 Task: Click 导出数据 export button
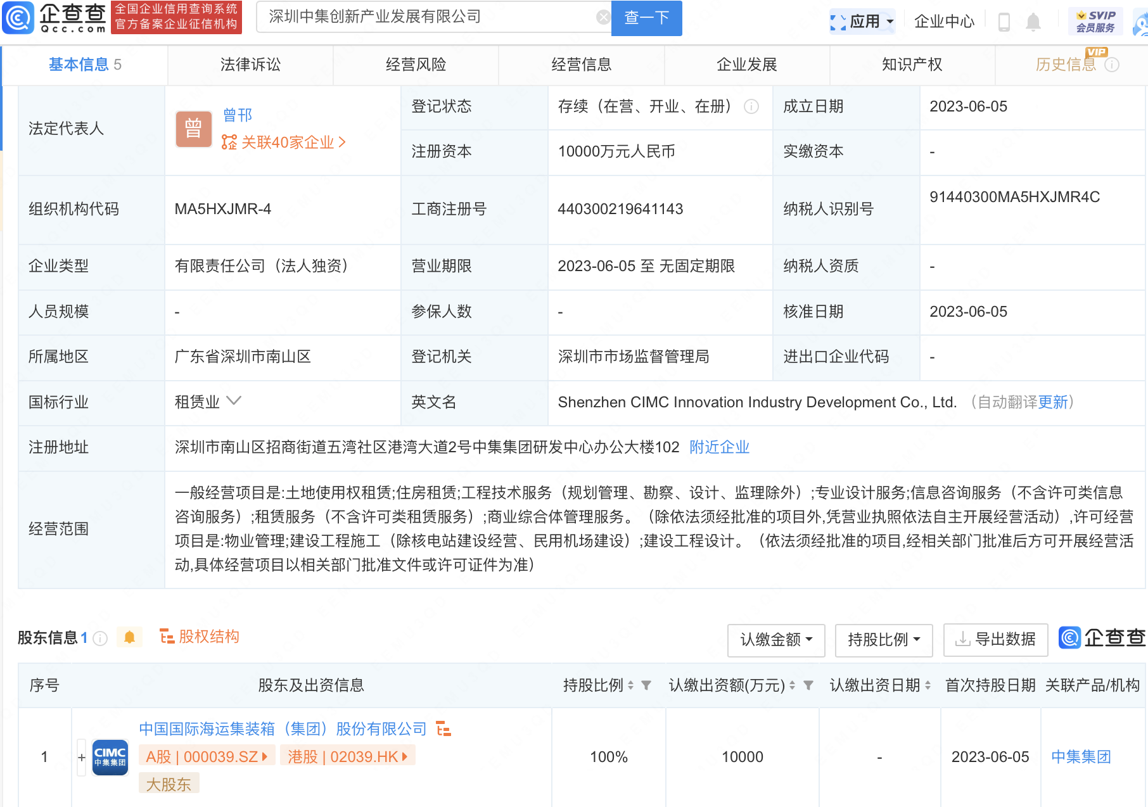coord(995,640)
